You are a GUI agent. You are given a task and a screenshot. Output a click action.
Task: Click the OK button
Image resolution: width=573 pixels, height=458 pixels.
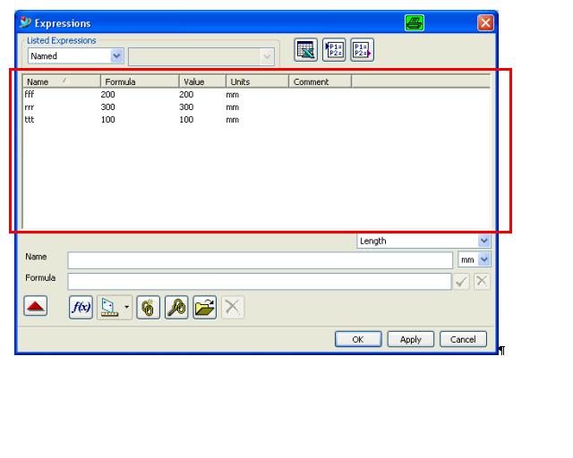point(358,339)
